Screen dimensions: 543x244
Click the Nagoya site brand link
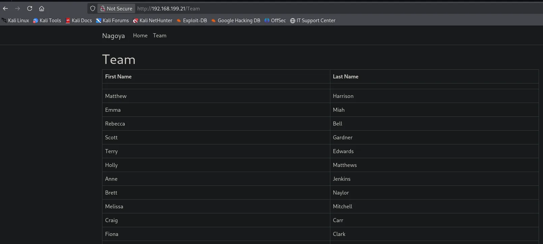click(x=114, y=36)
